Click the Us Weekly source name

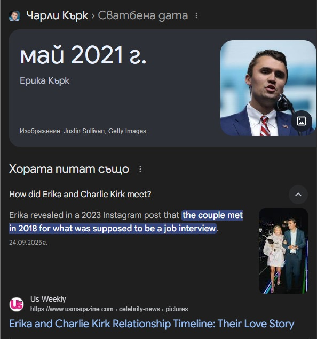[48, 299]
